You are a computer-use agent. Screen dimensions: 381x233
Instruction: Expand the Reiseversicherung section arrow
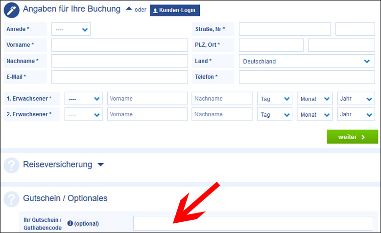point(100,165)
